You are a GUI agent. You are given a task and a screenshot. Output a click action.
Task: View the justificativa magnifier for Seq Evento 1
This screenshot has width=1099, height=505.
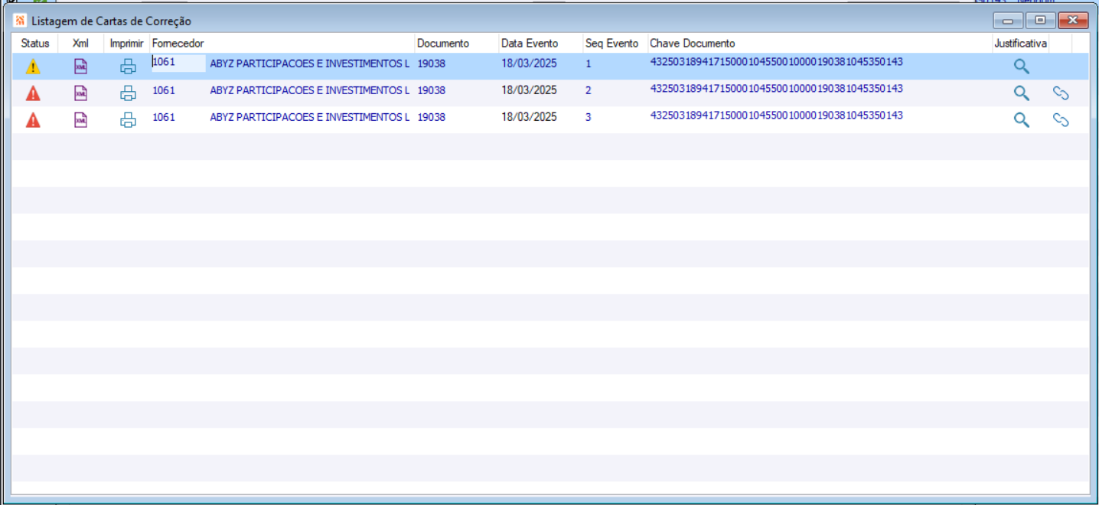tap(1021, 67)
